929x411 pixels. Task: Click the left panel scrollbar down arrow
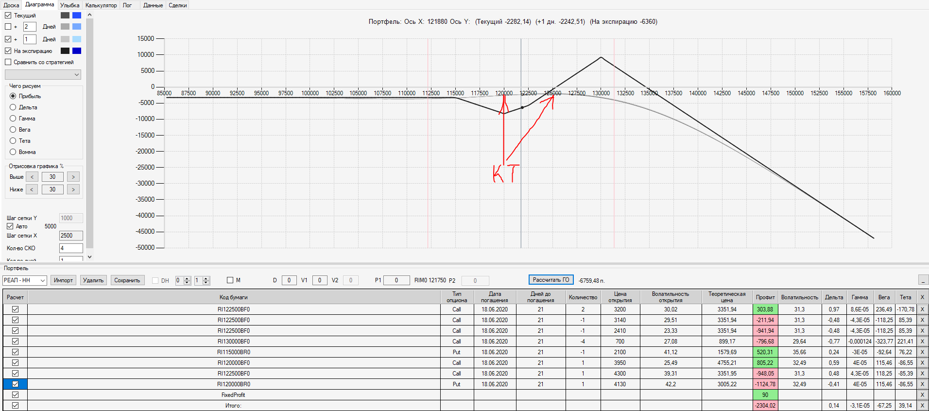[x=89, y=257]
